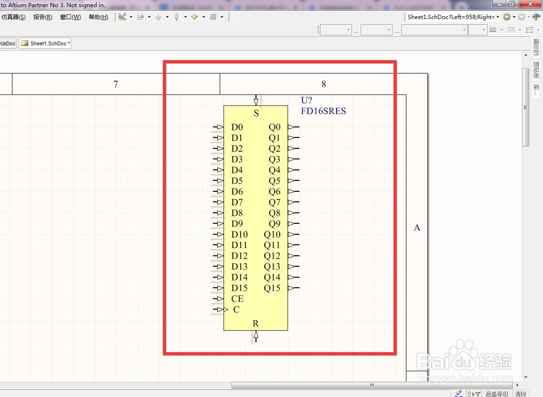Restore down the Altium window
This screenshot has width=543, height=397.
click(512, 4)
